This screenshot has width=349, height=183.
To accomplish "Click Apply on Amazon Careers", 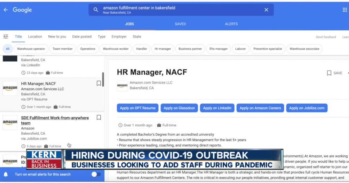I will pos(260,108).
